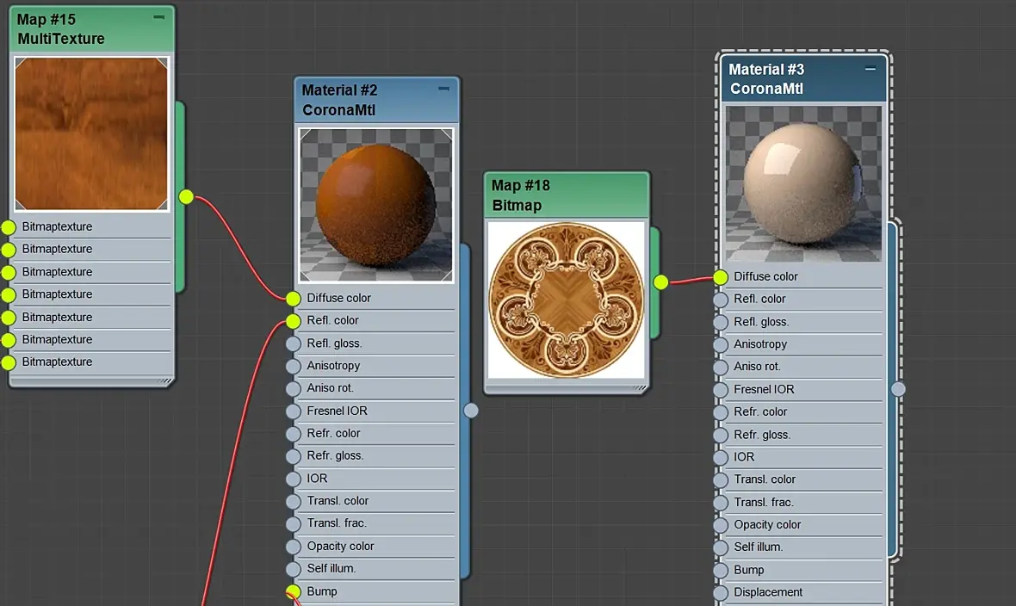Click the Map #15 wood texture preview
The image size is (1016, 606).
pyautogui.click(x=91, y=133)
